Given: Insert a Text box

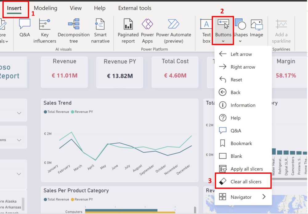Looking at the screenshot, I should 206,30.
